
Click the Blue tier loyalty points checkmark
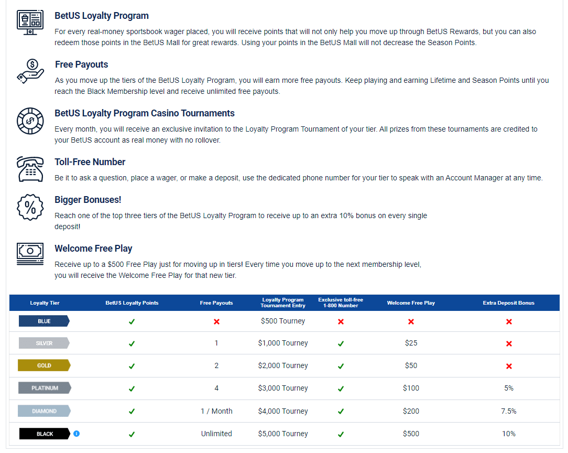pos(132,321)
